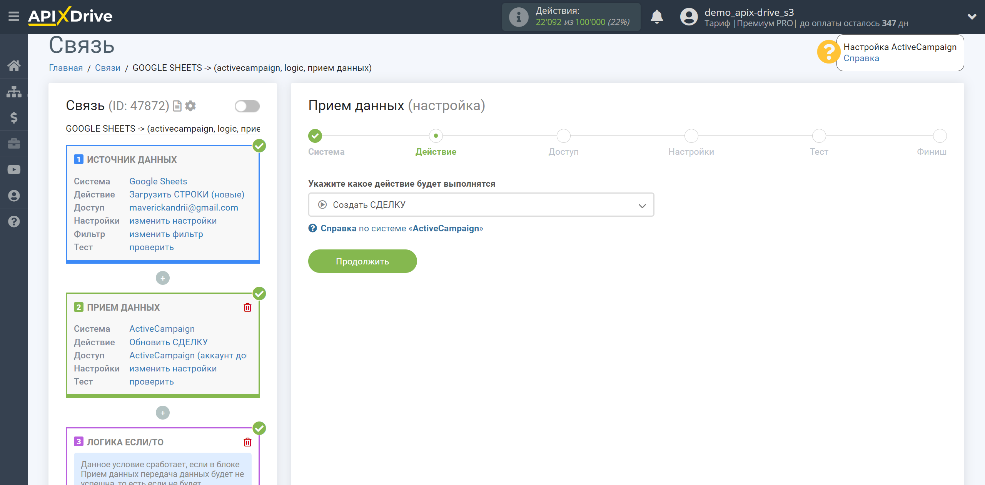Click the Действия usage counter

tap(571, 17)
